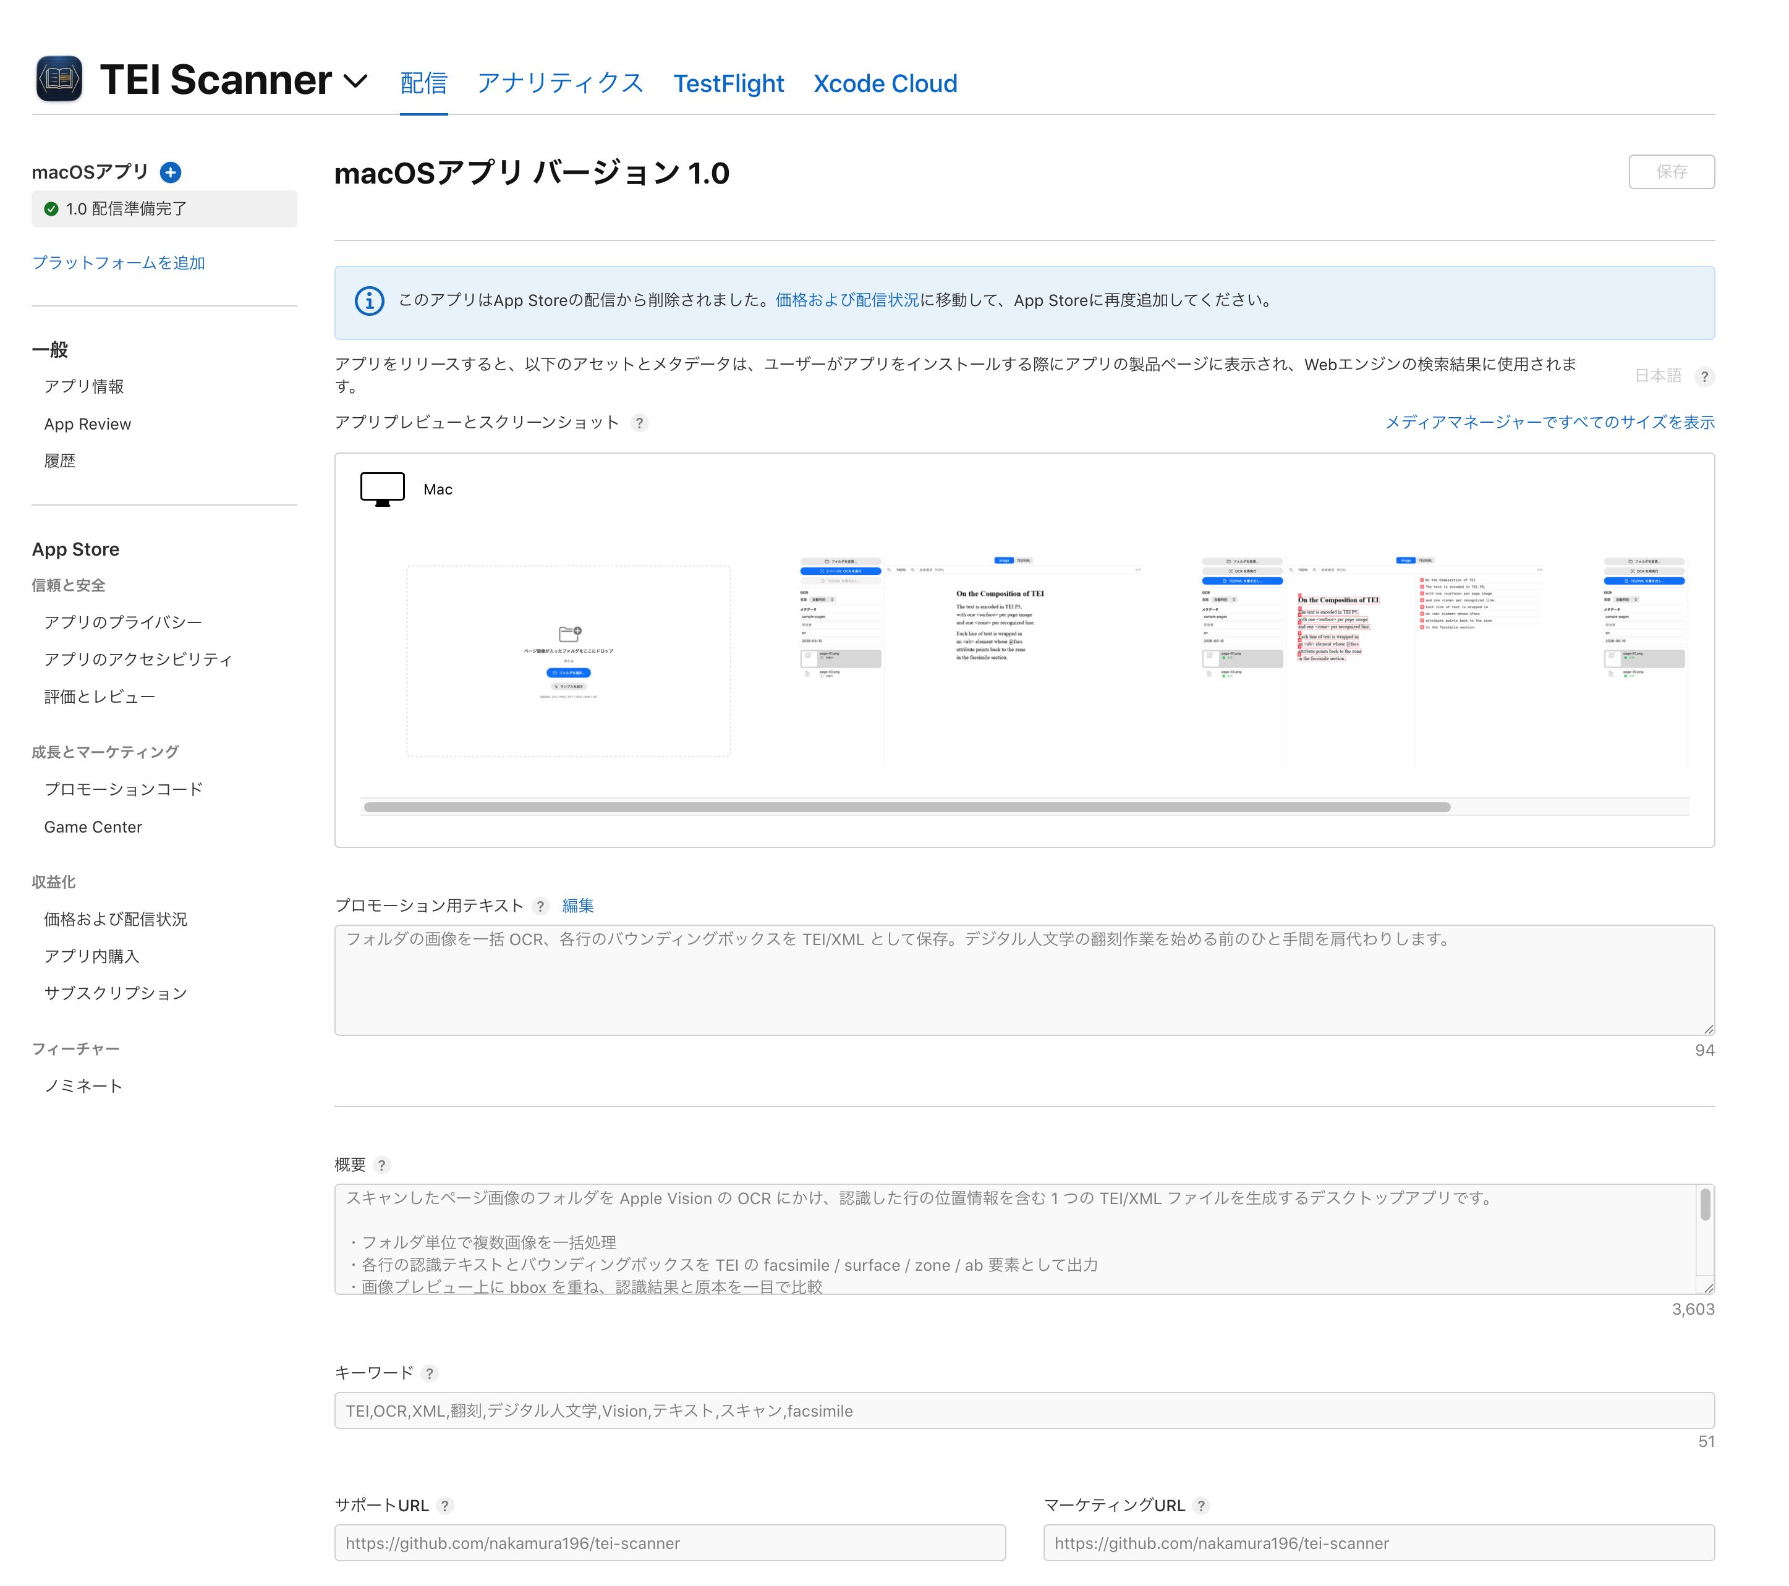
Task: Click the 概要 text area vertical scrollbar
Action: [x=1705, y=1205]
